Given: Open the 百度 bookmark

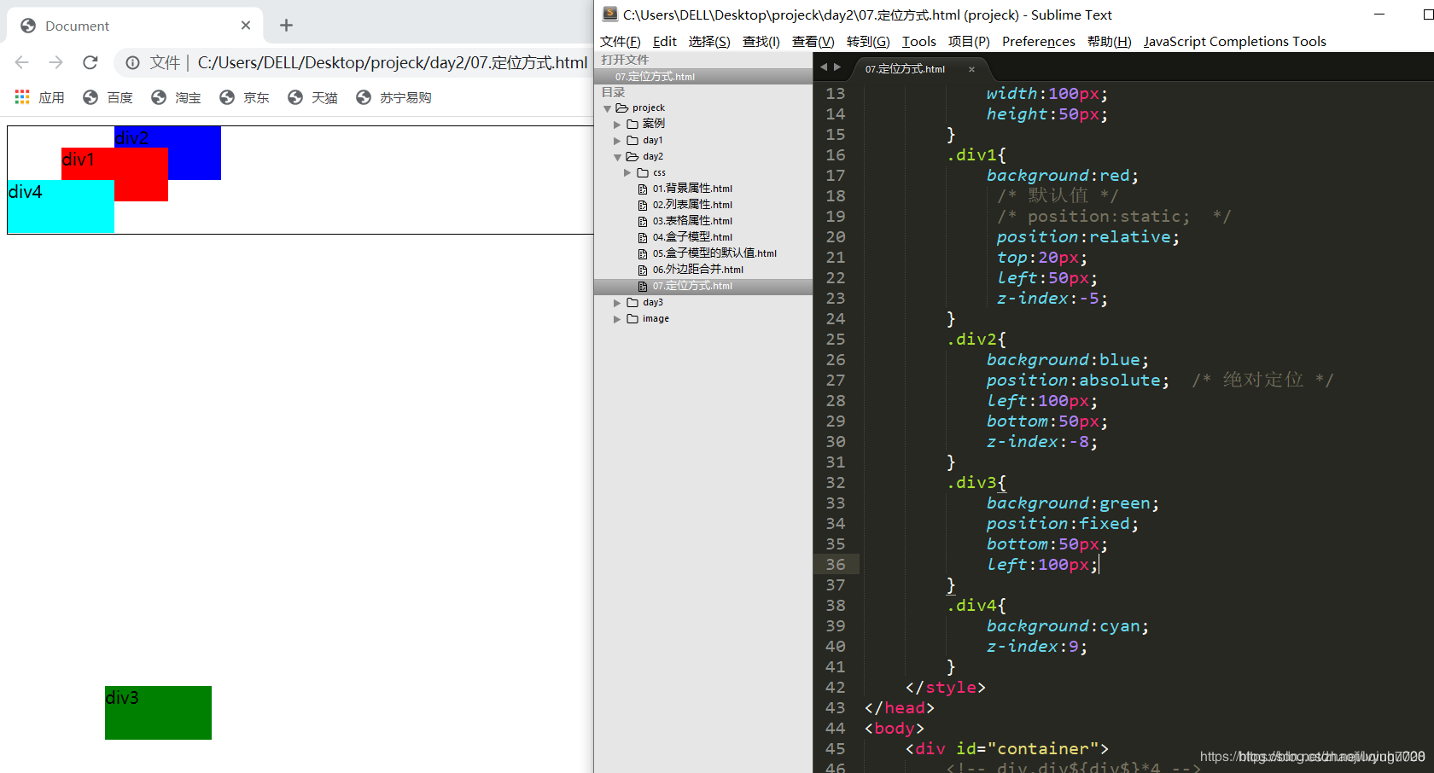Looking at the screenshot, I should pyautogui.click(x=108, y=97).
